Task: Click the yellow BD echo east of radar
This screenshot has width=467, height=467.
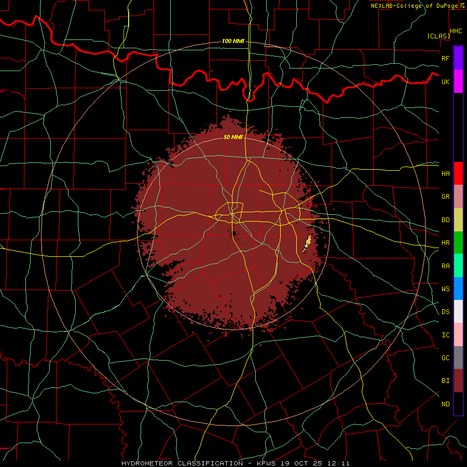Action: click(307, 244)
